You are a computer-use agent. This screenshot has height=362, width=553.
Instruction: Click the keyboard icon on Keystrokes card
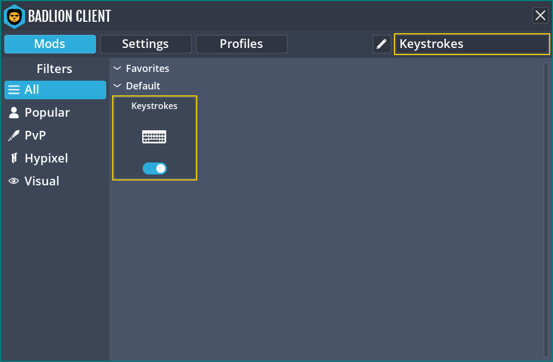pos(154,136)
